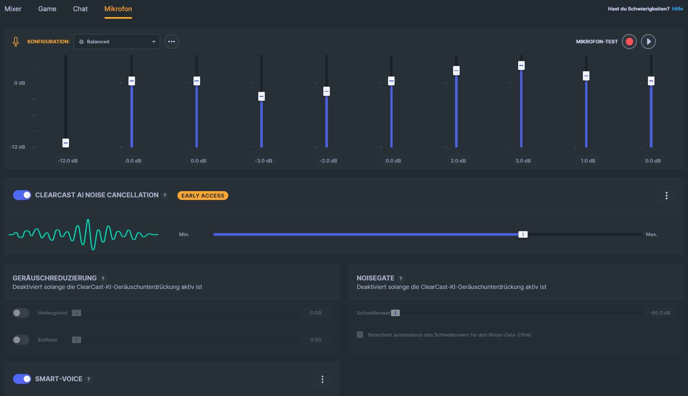Expand the Balanced configuration dropdown
Image resolution: width=688 pixels, height=396 pixels.
[117, 42]
